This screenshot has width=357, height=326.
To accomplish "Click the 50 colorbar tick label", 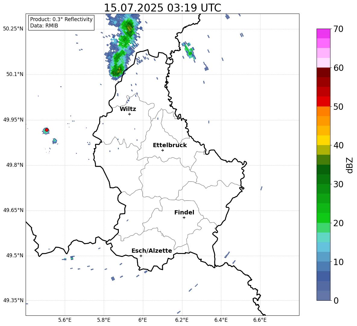I will 338,106.
